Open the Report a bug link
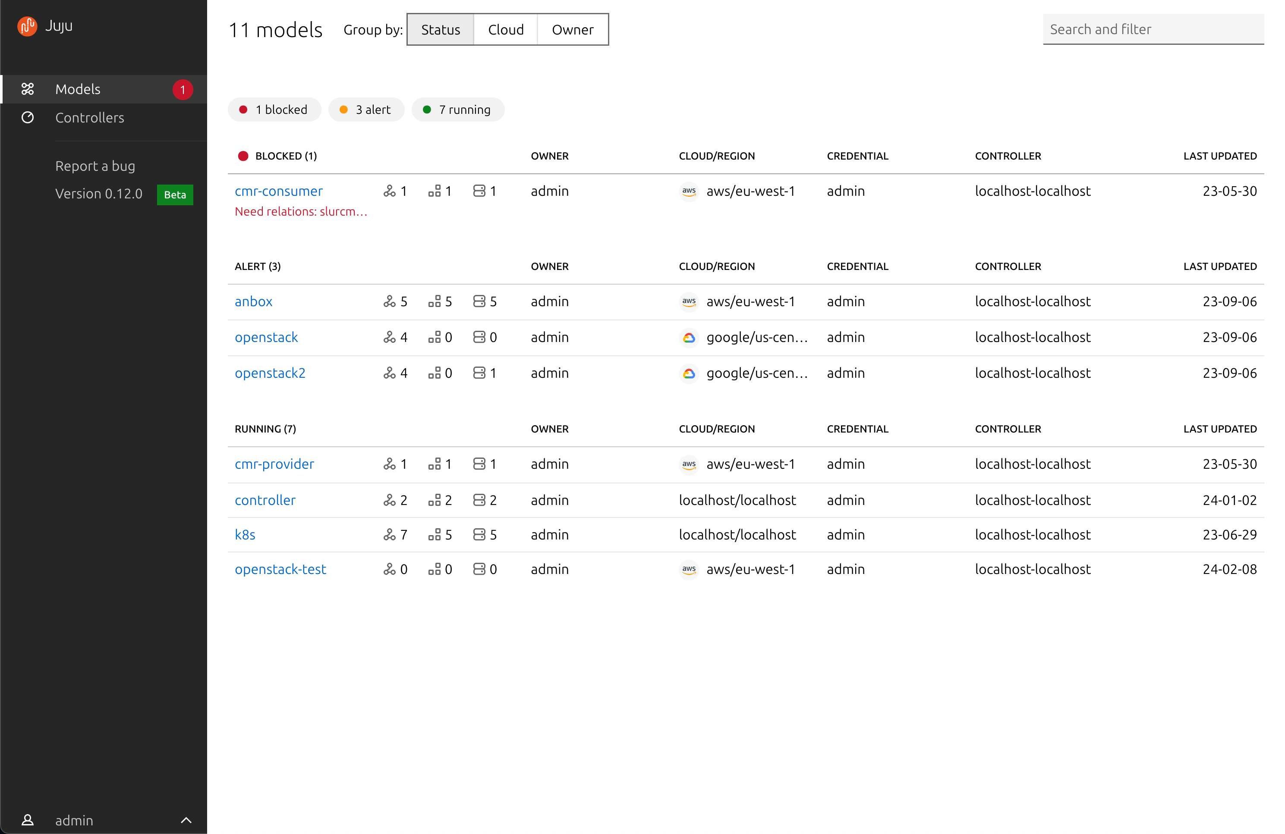 pyautogui.click(x=95, y=166)
